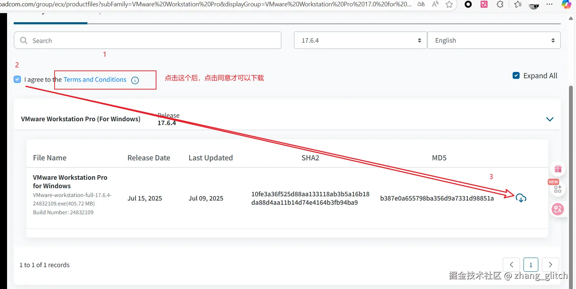Click the Jul 15, 2025 release date

tap(145, 198)
